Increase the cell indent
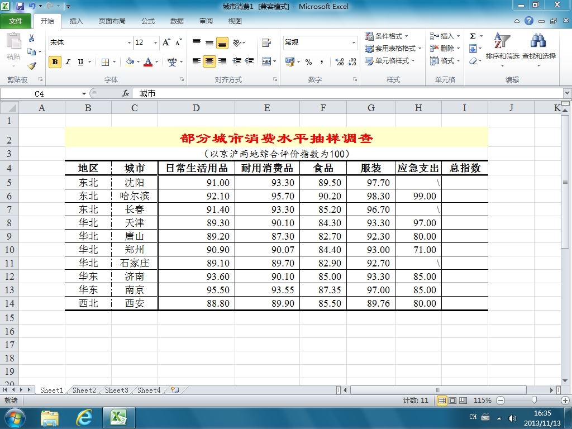572x429 pixels. point(250,61)
